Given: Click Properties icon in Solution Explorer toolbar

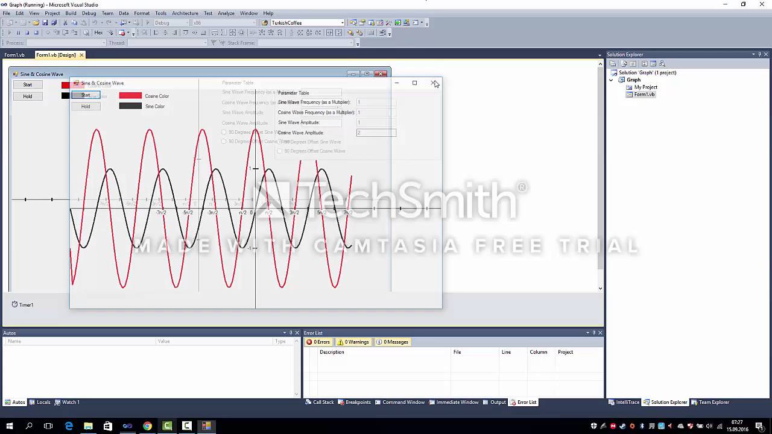Looking at the screenshot, I should (613, 63).
